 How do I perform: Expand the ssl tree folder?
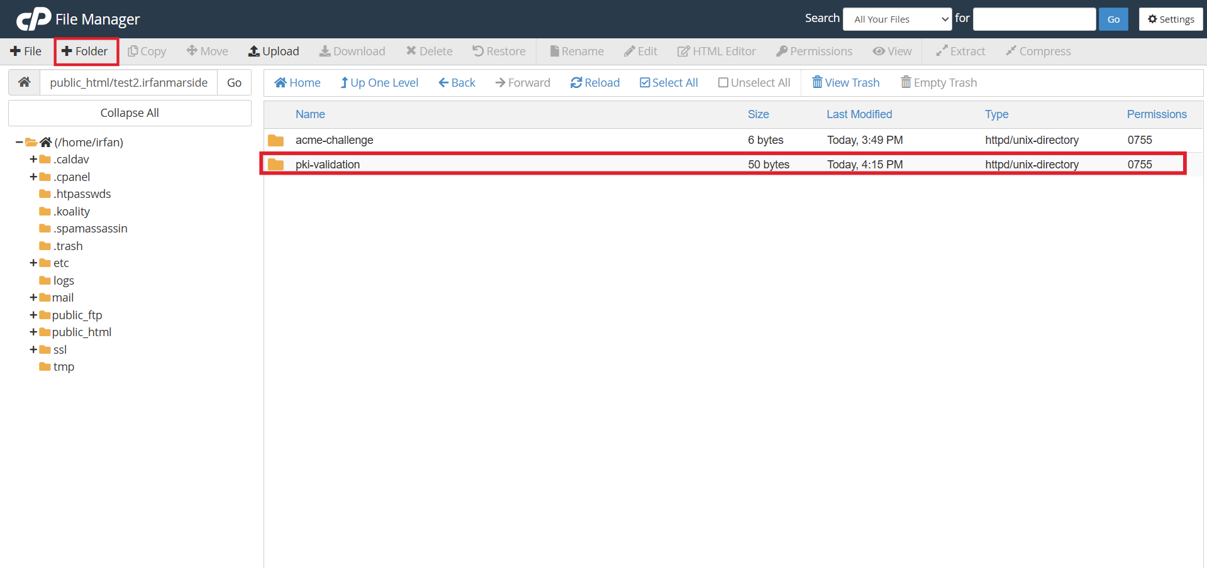click(33, 350)
